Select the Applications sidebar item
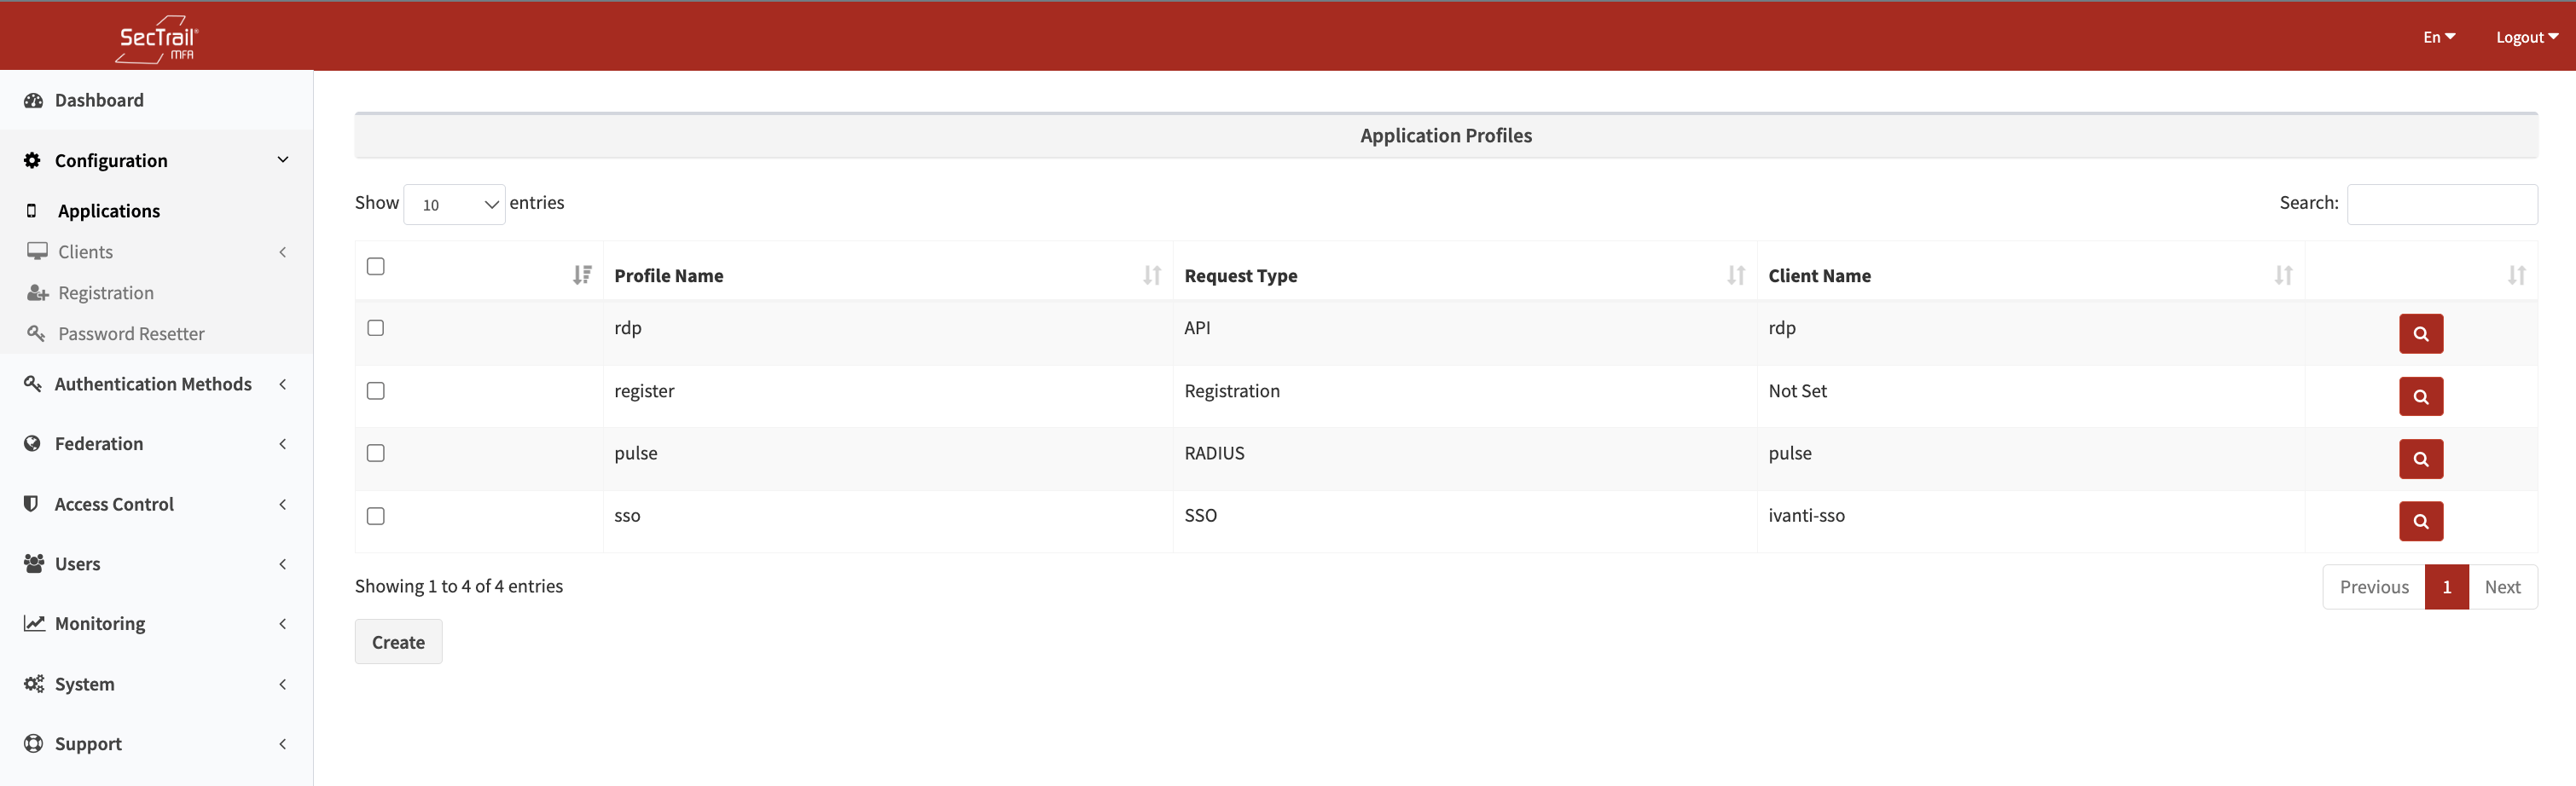Viewport: 2576px width, 786px height. (x=108, y=210)
